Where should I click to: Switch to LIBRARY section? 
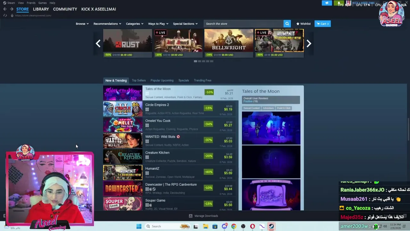point(41,9)
